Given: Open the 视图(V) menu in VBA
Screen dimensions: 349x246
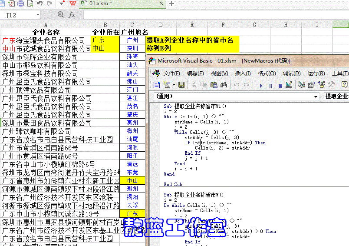Looking at the screenshot, I should [219, 73].
